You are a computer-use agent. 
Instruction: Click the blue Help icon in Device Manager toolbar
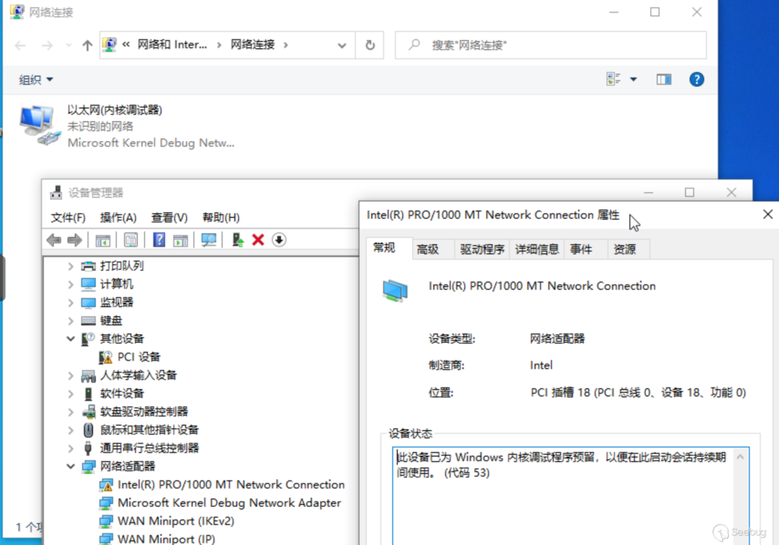click(159, 240)
